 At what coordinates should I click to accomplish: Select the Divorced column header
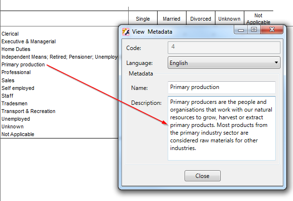click(x=200, y=19)
